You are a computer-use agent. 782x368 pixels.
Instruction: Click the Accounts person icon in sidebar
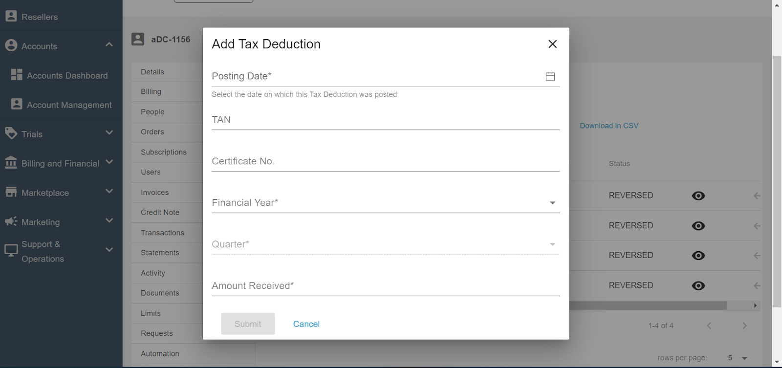click(x=11, y=45)
